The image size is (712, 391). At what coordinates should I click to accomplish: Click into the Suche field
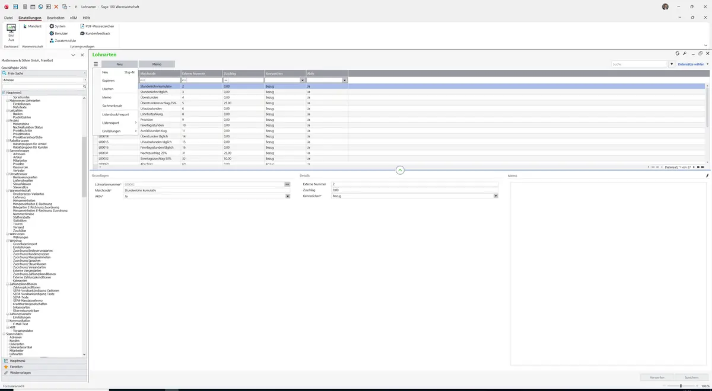point(640,64)
